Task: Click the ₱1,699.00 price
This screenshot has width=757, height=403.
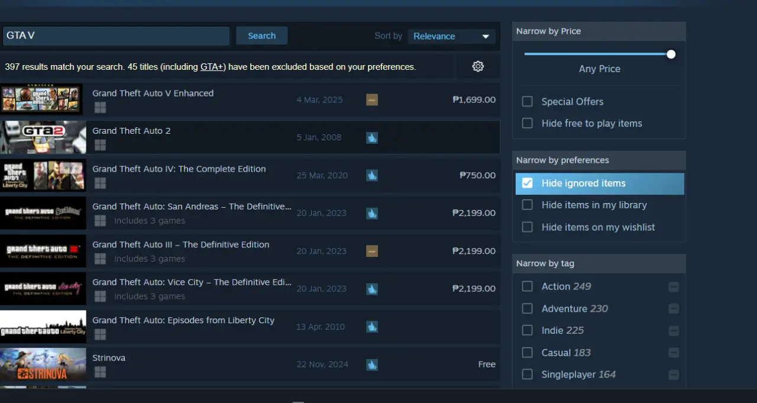Action: [x=474, y=99]
